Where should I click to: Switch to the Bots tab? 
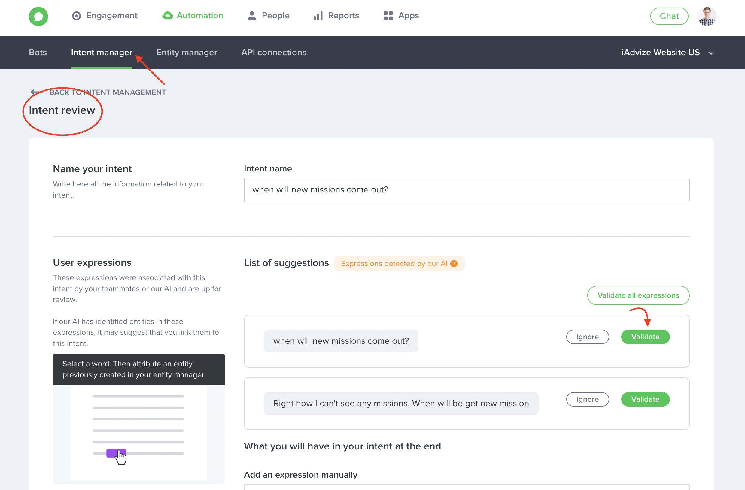point(38,52)
